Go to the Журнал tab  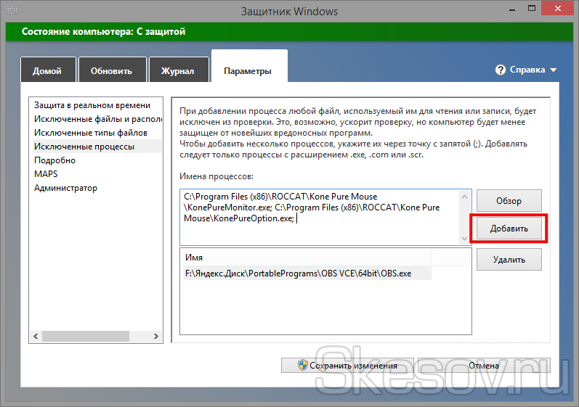click(178, 71)
